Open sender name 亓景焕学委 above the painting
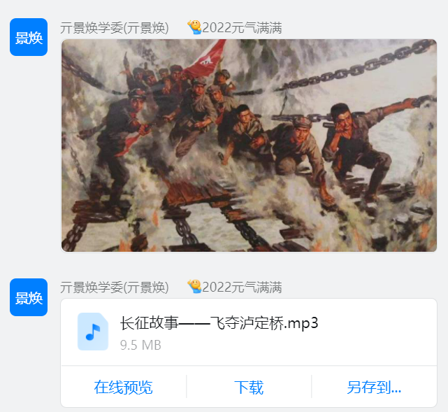 pyautogui.click(x=115, y=28)
